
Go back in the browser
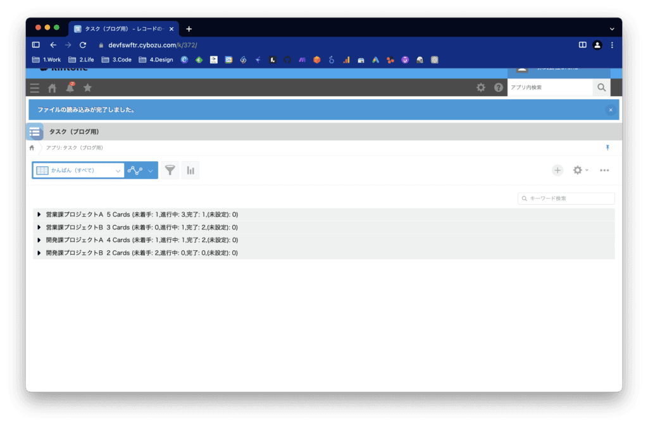(x=53, y=45)
